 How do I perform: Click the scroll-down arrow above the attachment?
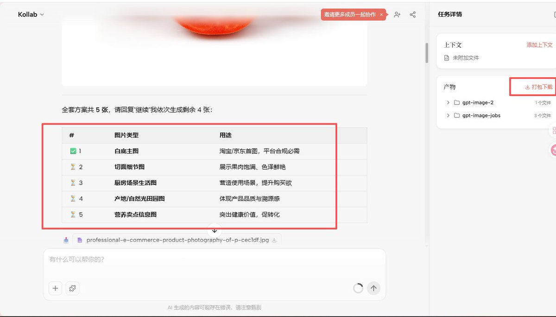pyautogui.click(x=214, y=230)
